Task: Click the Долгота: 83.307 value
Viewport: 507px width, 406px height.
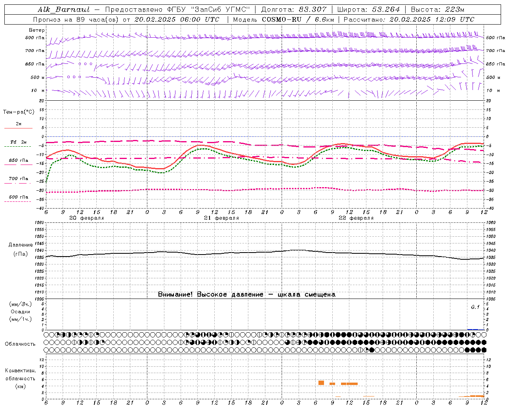Action: tap(294, 10)
